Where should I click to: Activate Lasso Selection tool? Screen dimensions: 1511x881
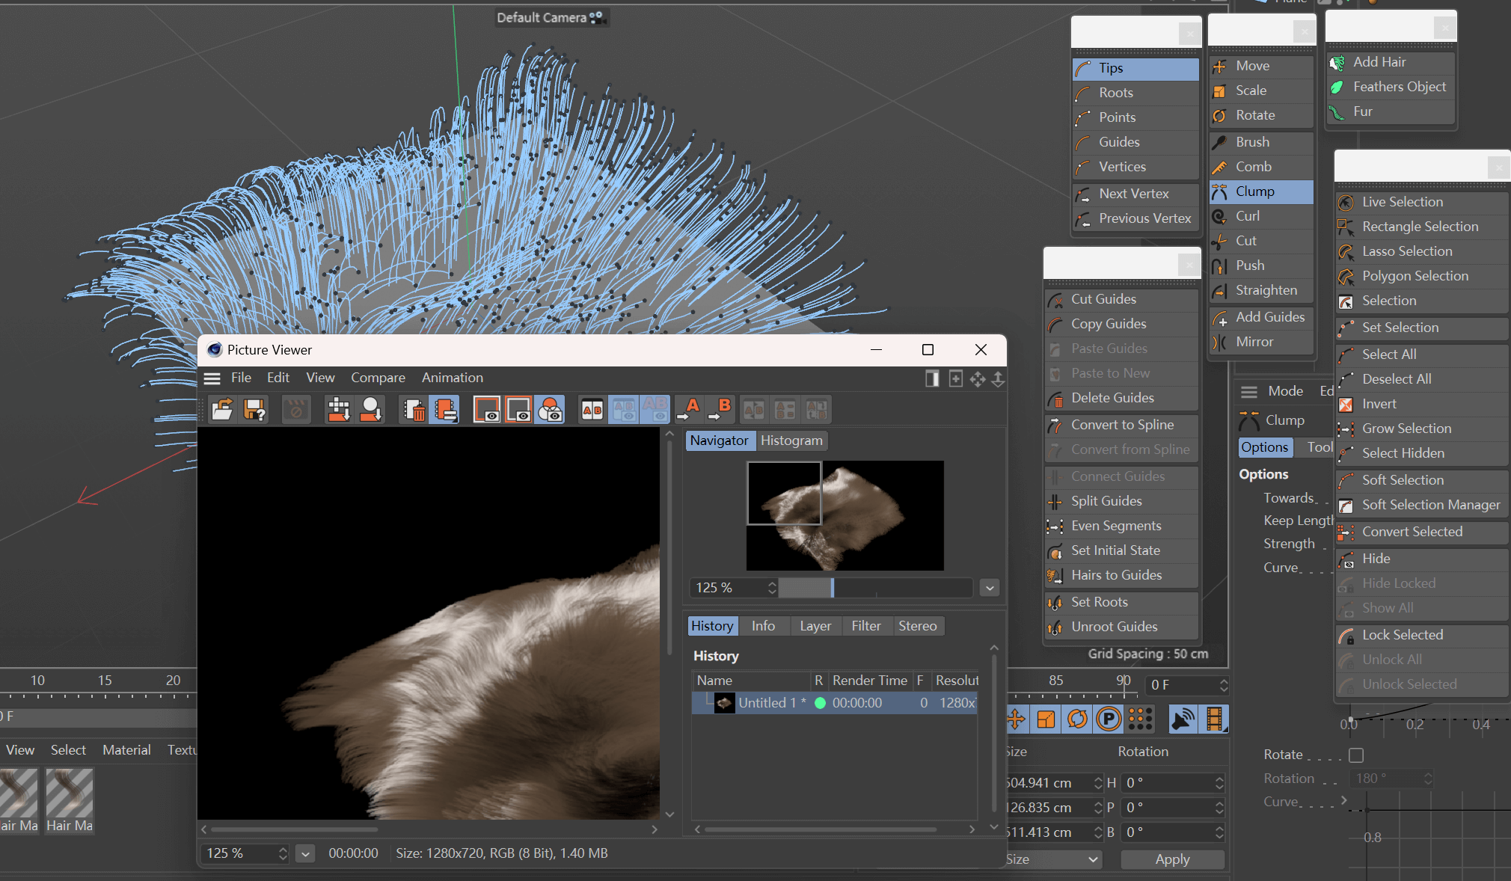point(1421,251)
